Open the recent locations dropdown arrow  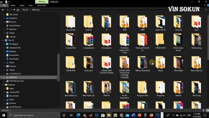[11, 10]
